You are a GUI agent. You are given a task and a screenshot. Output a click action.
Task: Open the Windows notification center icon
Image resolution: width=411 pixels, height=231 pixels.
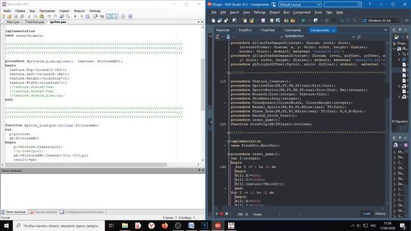point(403,225)
